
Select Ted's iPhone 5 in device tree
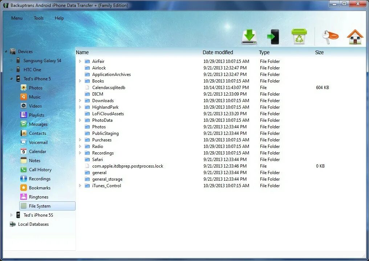point(37,79)
